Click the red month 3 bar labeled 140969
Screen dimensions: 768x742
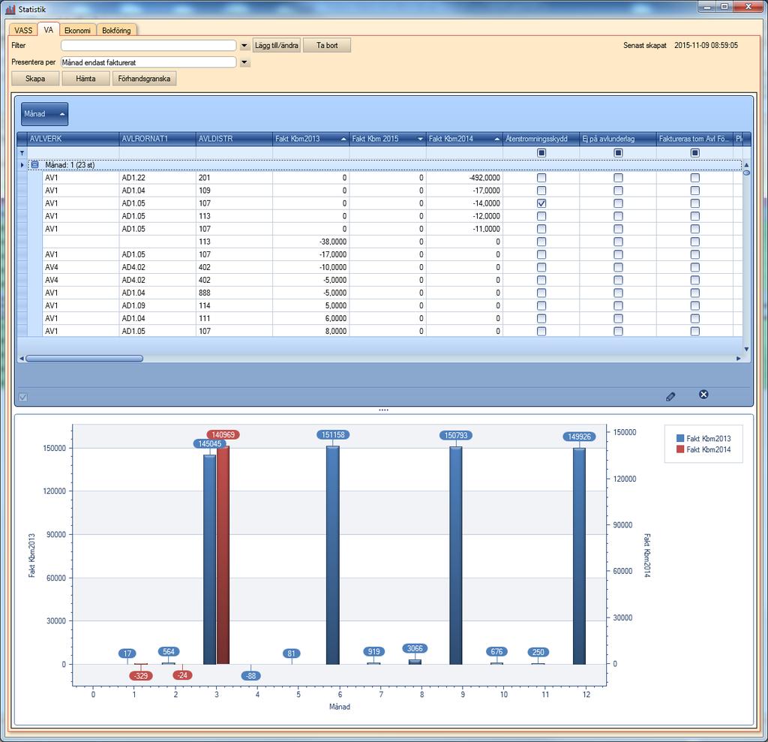223,554
